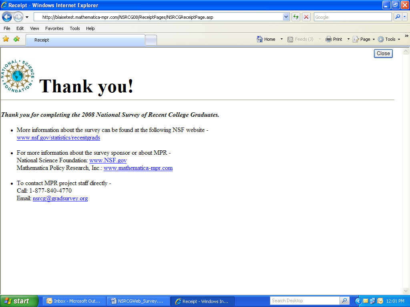This screenshot has width=410, height=307.
Task: Click the Feeds RSS icon
Action: pos(290,40)
